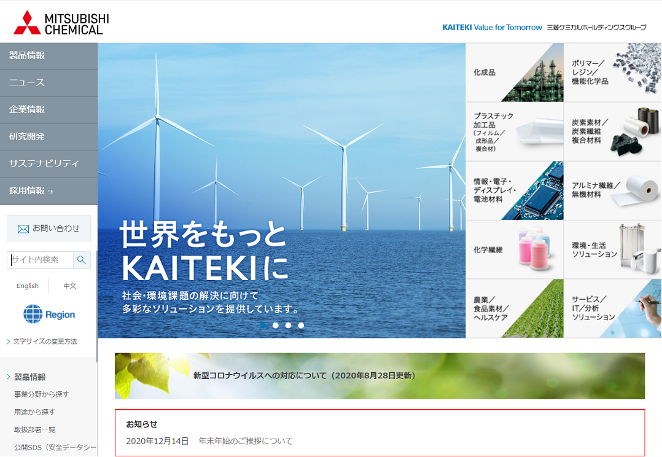Click the Mitsubishi Chemical logo
The height and width of the screenshot is (457, 662).
pyautogui.click(x=61, y=23)
